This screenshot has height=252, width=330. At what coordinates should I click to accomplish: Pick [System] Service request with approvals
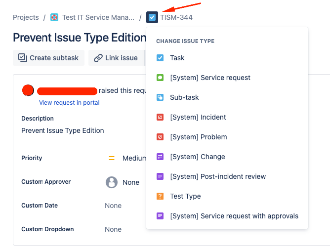coord(234,216)
